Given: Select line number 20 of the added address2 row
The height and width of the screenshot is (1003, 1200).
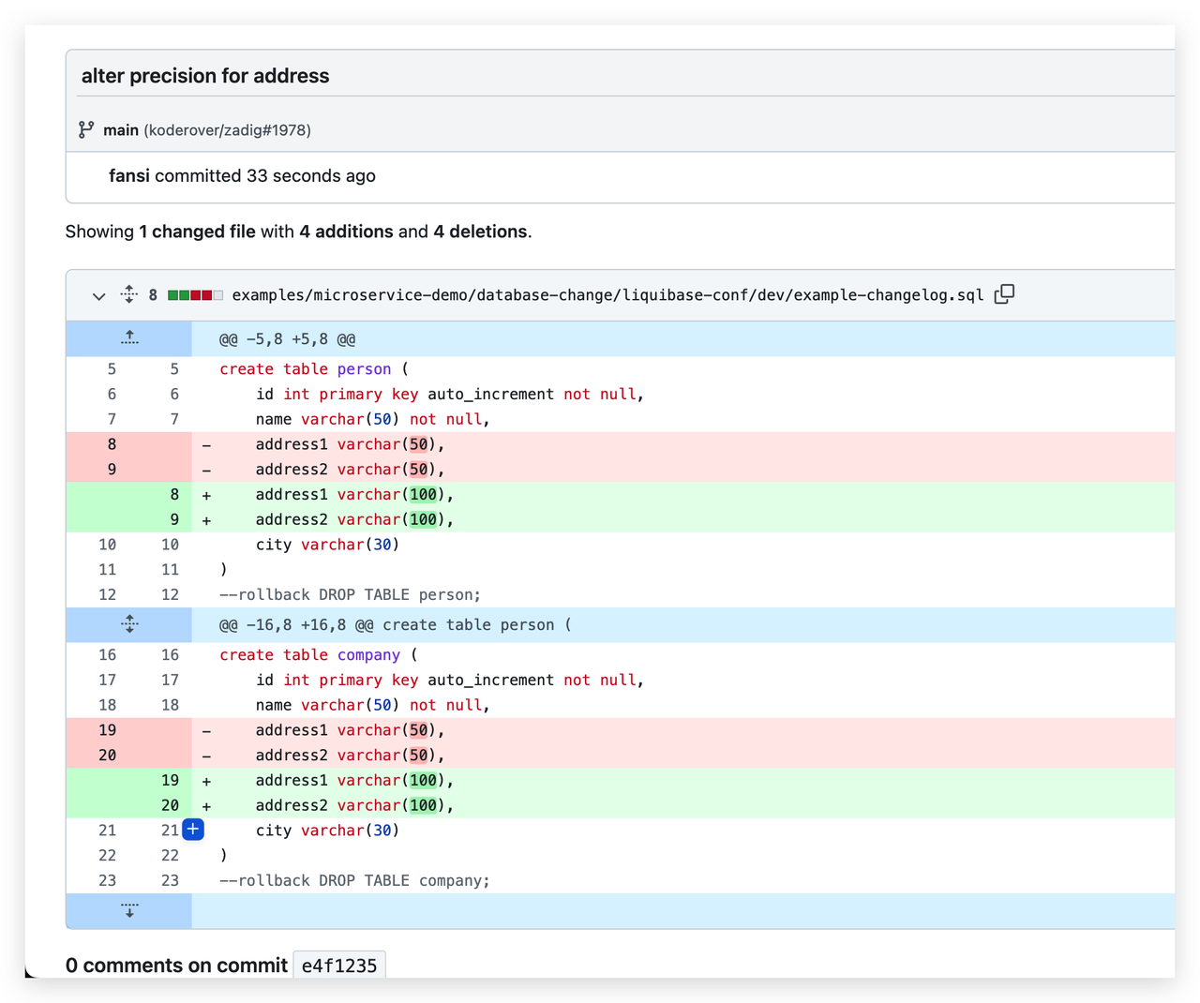Looking at the screenshot, I should 170,805.
